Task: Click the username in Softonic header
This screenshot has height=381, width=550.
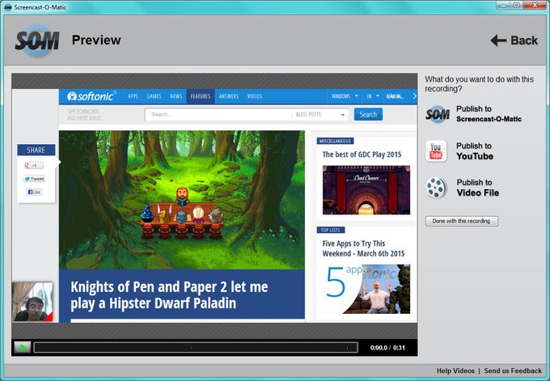Action: (x=395, y=96)
